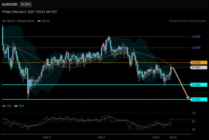Click the AUD/USD symbol title
The image size is (209, 140).
point(10,4)
